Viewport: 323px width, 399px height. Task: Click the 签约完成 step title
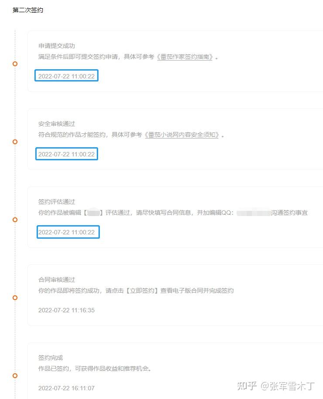(51, 358)
